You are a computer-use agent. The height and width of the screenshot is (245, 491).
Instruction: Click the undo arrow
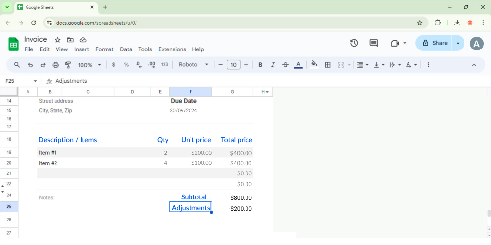[x=30, y=65]
